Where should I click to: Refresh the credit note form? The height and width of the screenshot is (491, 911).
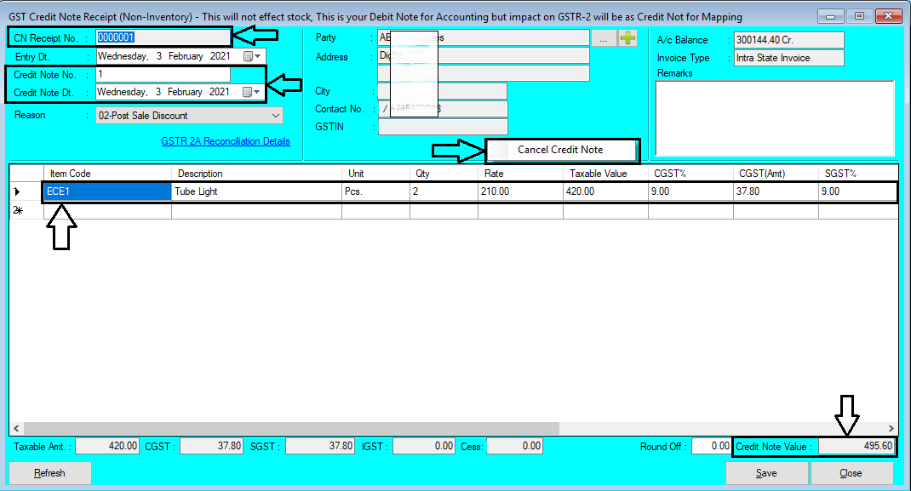click(49, 472)
